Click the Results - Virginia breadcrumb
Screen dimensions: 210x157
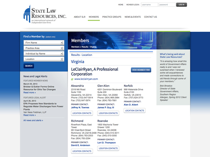pos(89,47)
